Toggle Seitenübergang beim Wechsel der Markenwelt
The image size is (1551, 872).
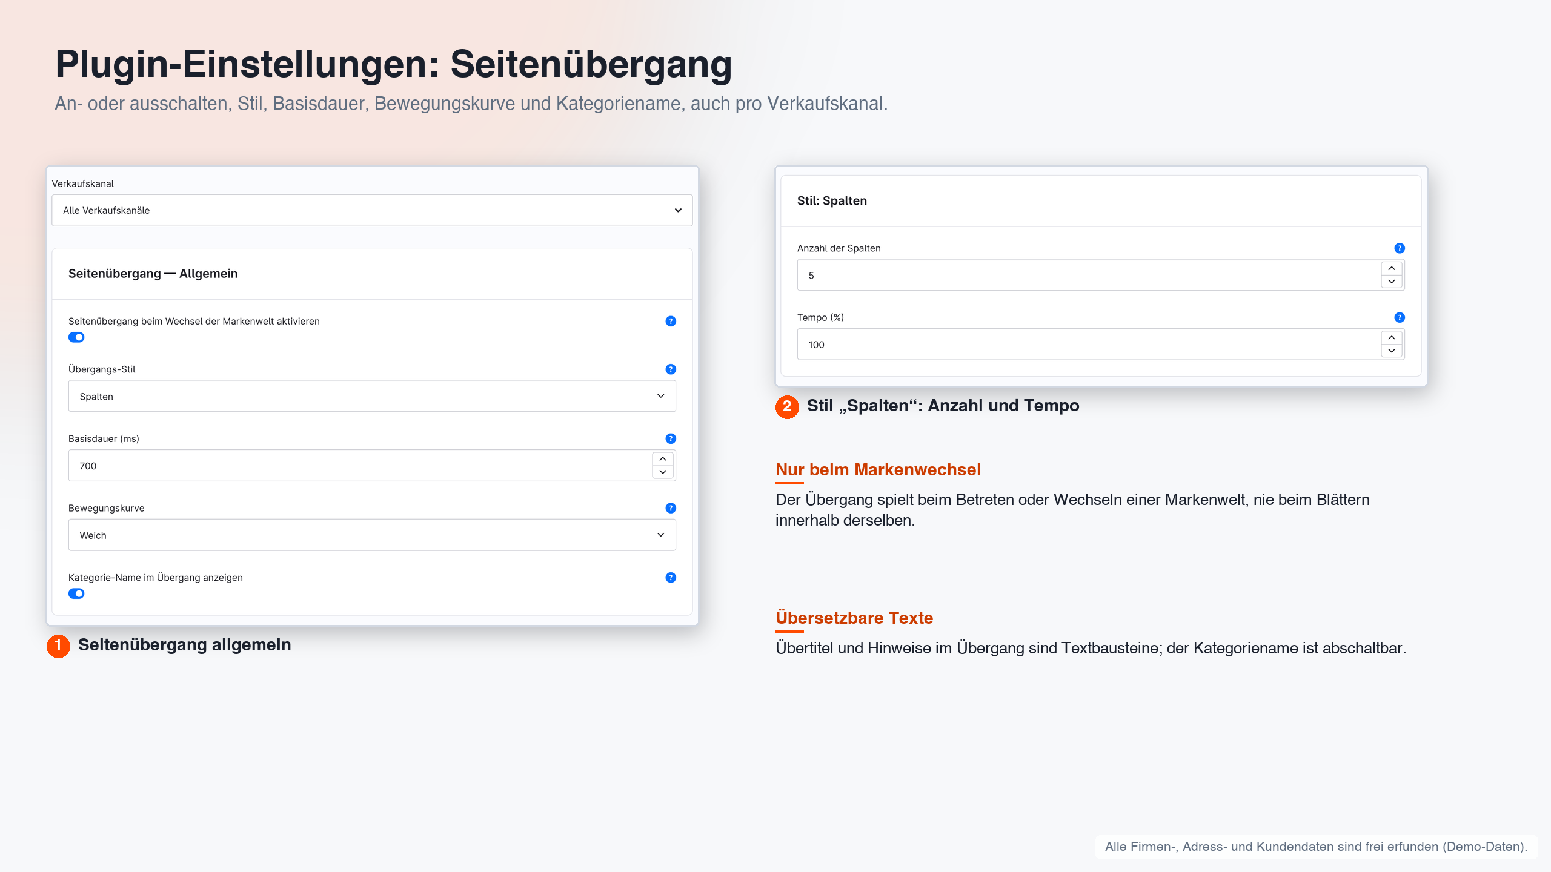coord(76,337)
